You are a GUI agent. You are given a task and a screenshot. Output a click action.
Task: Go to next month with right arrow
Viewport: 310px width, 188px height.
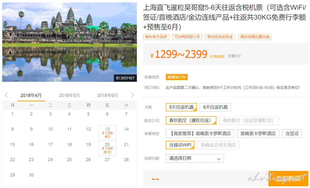tap(132, 95)
